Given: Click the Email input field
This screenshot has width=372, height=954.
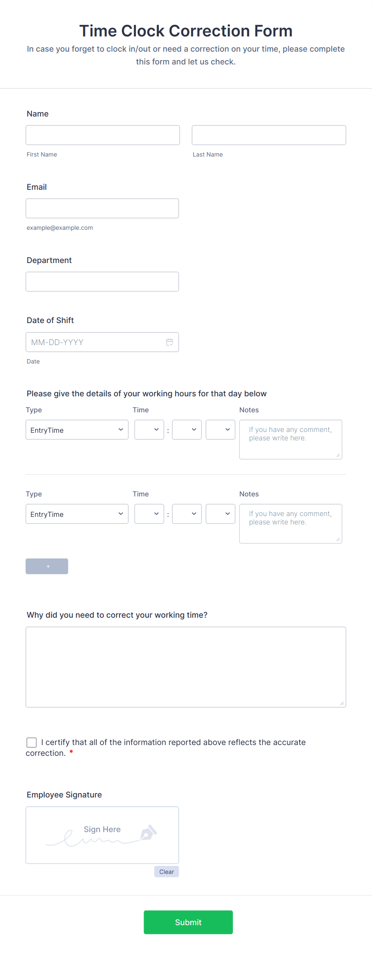Looking at the screenshot, I should point(102,208).
